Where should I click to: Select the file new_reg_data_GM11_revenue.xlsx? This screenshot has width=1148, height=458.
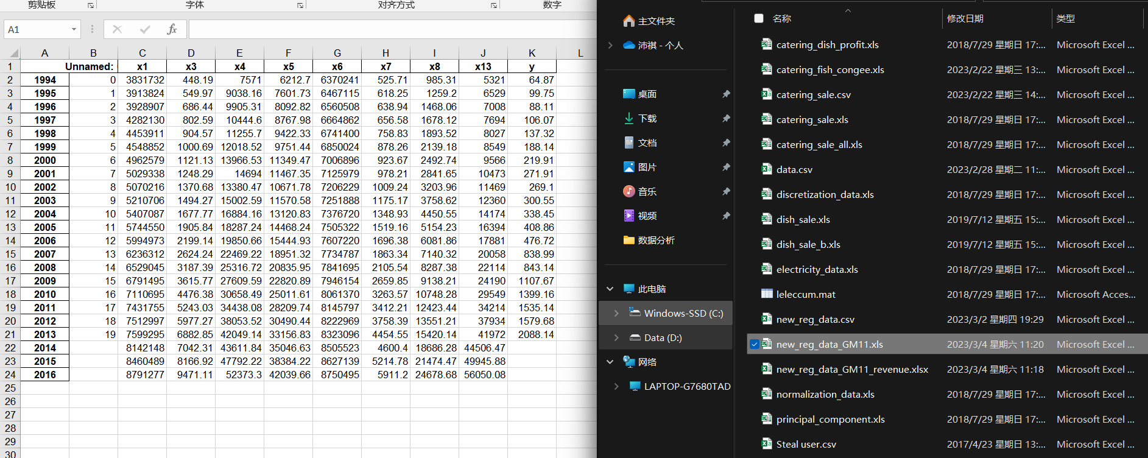point(852,370)
